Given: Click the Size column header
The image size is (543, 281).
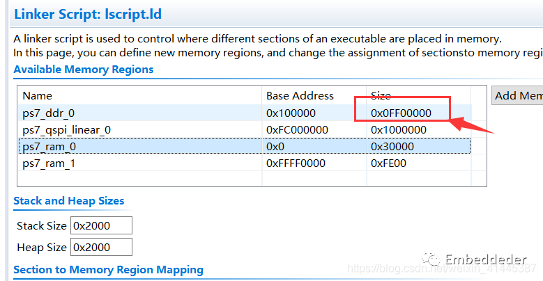Looking at the screenshot, I should click(x=381, y=96).
